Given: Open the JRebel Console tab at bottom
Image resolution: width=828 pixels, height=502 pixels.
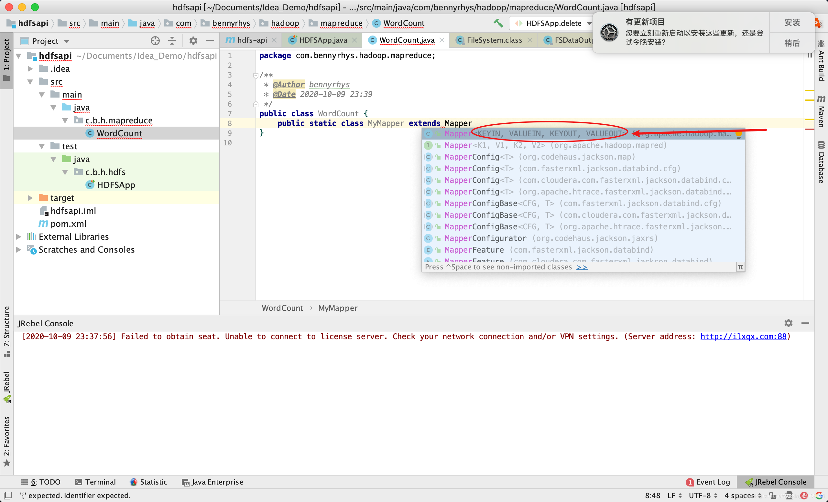Looking at the screenshot, I should point(775,482).
